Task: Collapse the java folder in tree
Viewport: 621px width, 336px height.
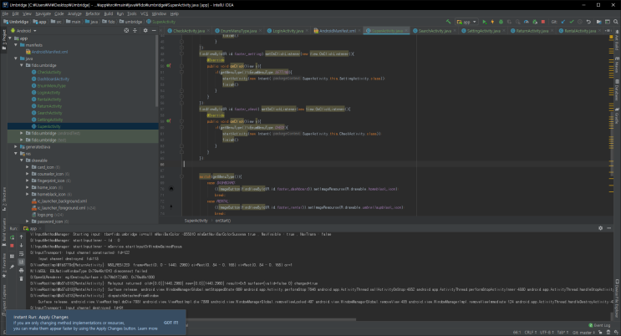Action: (16, 59)
